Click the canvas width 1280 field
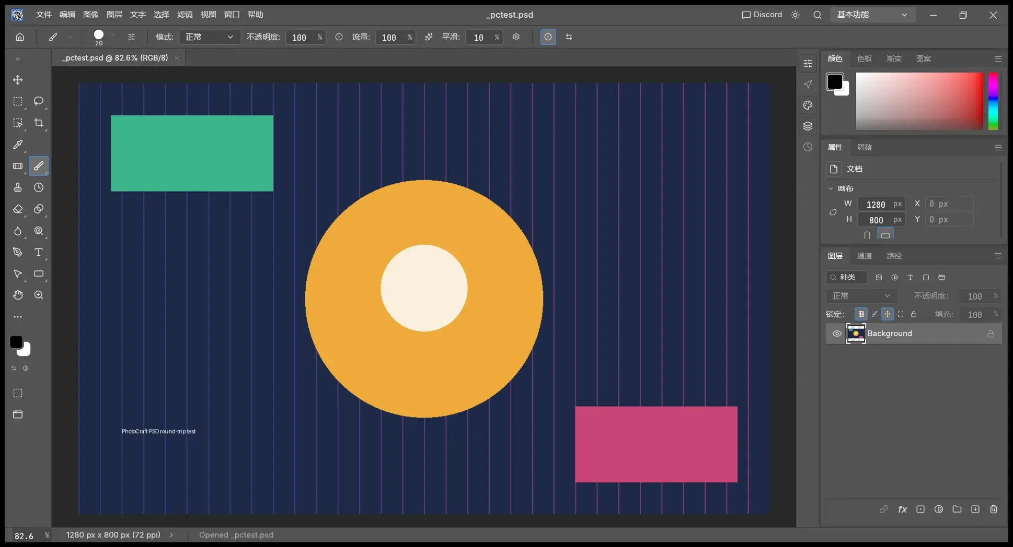Screen dimensions: 1013x547 [x=881, y=205]
